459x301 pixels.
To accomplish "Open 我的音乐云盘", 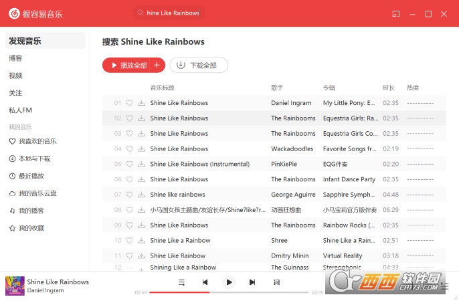I will [x=33, y=193].
